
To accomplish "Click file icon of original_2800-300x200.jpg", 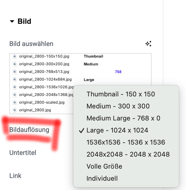I will (x=15, y=64).
